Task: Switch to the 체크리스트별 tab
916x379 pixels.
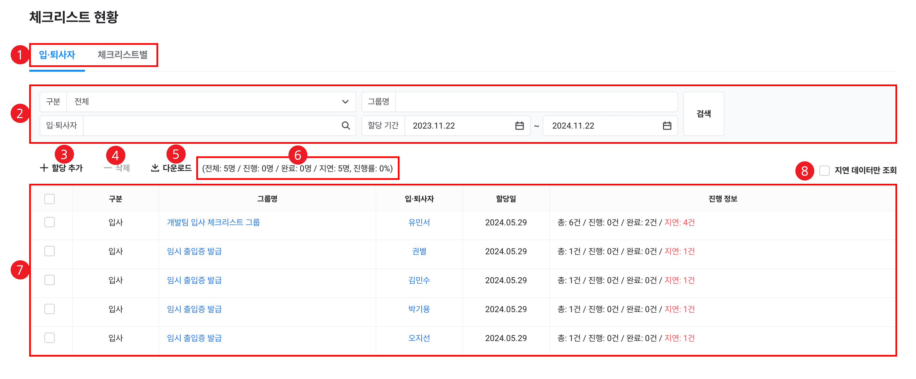Action: tap(122, 55)
